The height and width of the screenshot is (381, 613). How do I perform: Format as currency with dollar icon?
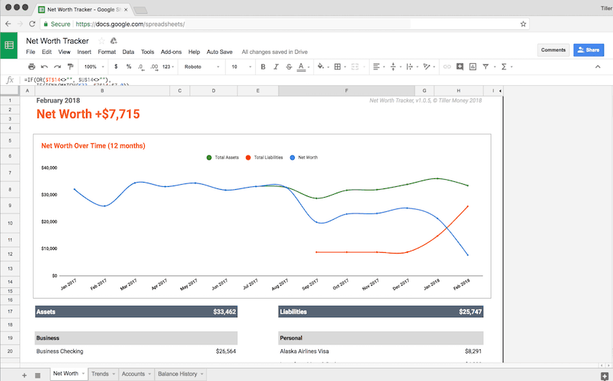click(x=116, y=67)
